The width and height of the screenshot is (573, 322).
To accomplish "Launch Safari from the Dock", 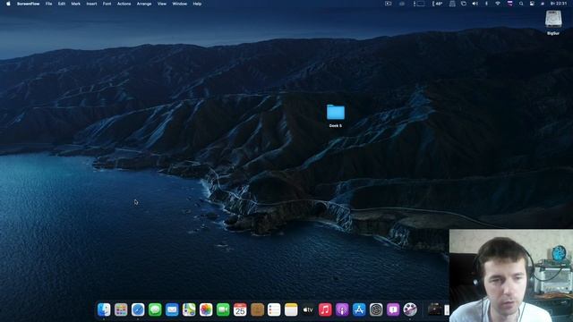I will 138,309.
